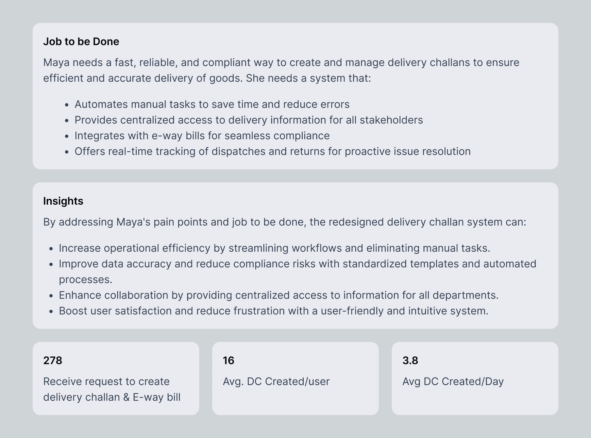Click the '278' statistic number

coord(53,361)
